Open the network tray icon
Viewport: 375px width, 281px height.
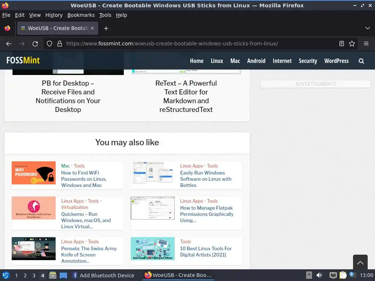click(x=333, y=275)
